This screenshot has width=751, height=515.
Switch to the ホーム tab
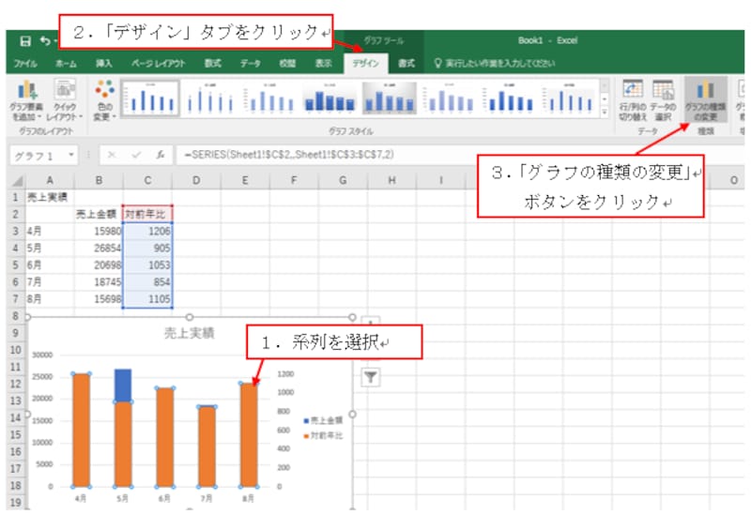[x=66, y=63]
